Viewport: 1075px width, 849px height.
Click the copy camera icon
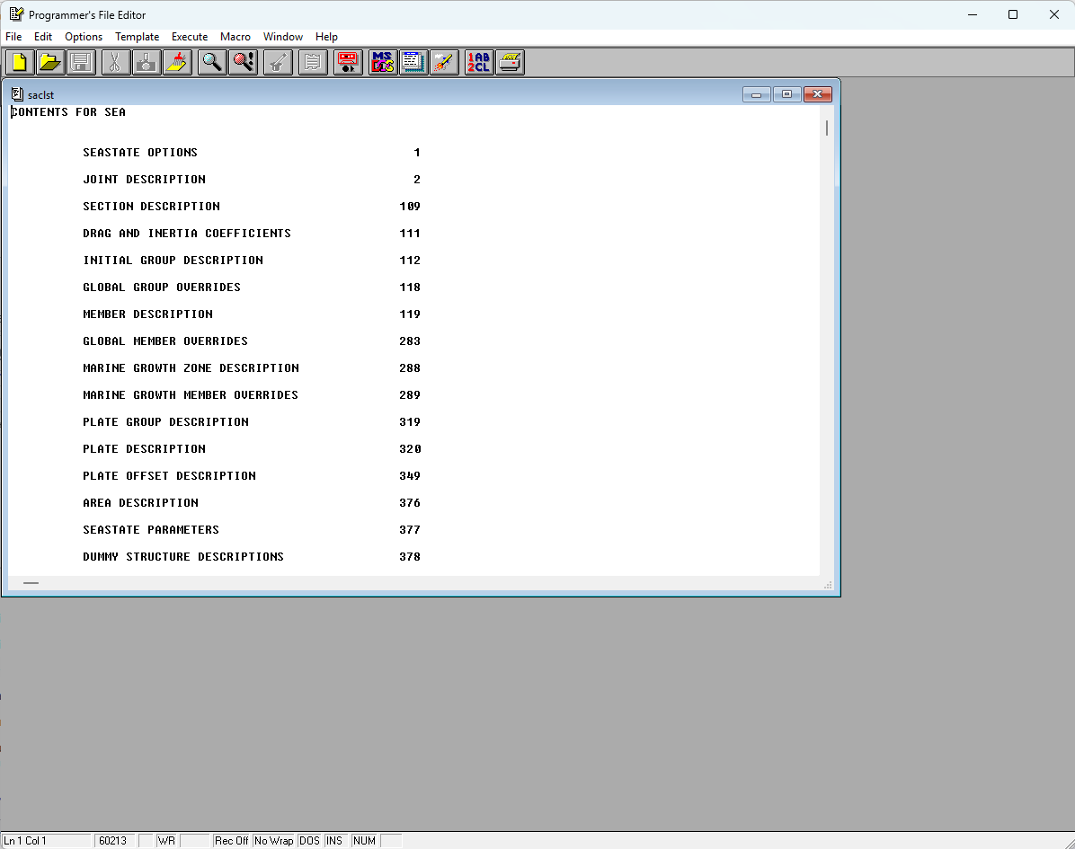click(146, 62)
